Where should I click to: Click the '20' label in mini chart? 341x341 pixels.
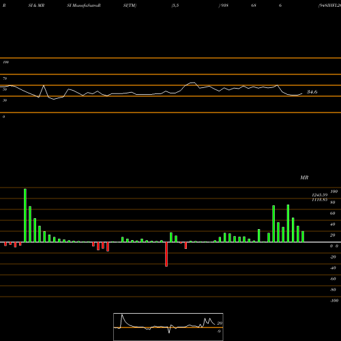click(x=220, y=323)
